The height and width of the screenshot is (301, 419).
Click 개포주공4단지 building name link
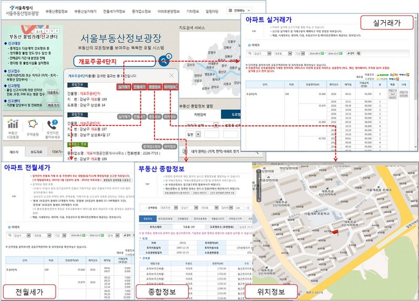click(90, 94)
